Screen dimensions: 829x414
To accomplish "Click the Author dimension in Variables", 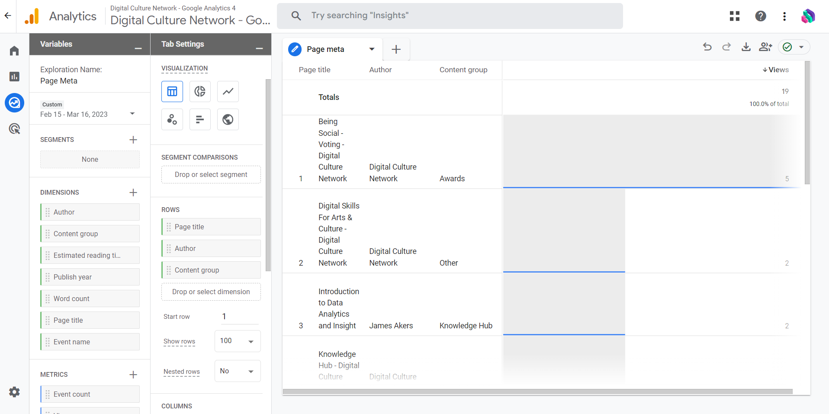I will (90, 212).
